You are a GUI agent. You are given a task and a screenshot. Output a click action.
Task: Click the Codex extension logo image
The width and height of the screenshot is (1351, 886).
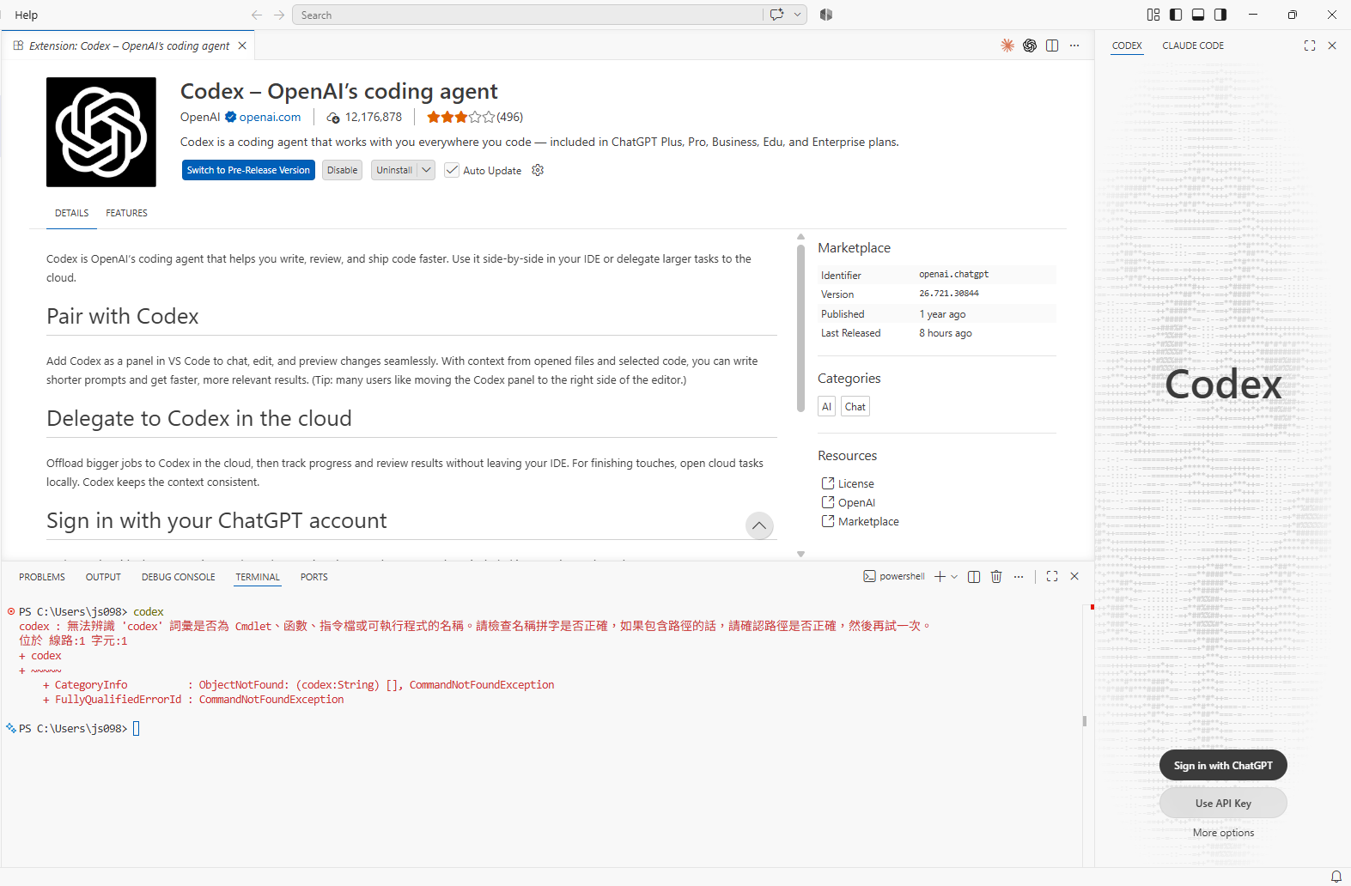[101, 132]
